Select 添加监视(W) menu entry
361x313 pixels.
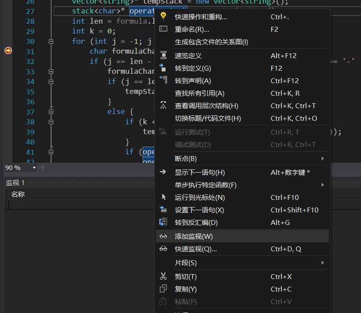coord(242,237)
